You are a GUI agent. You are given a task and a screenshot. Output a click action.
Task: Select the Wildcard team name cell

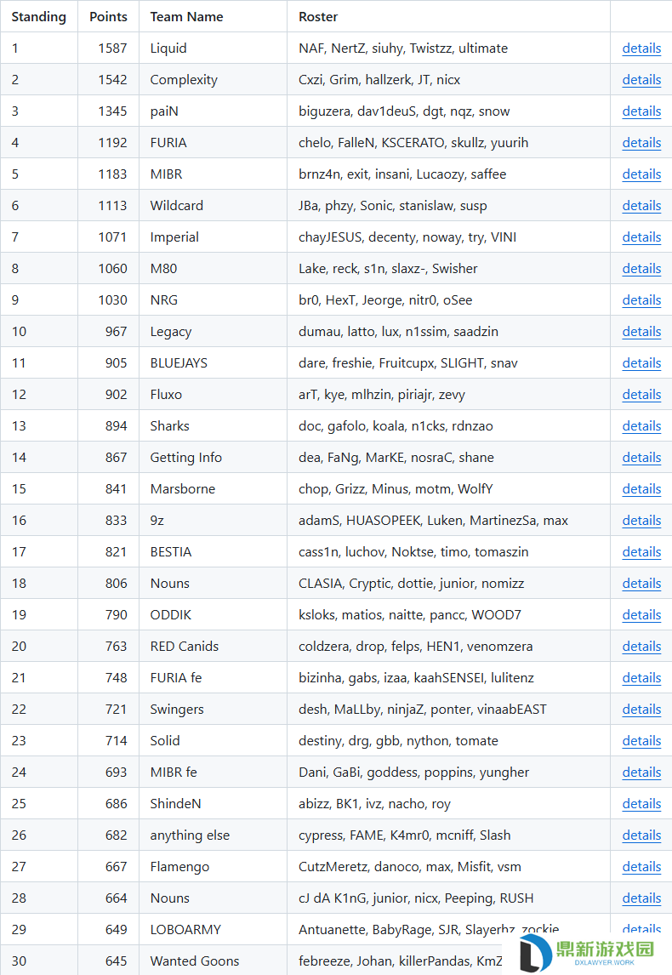click(214, 205)
